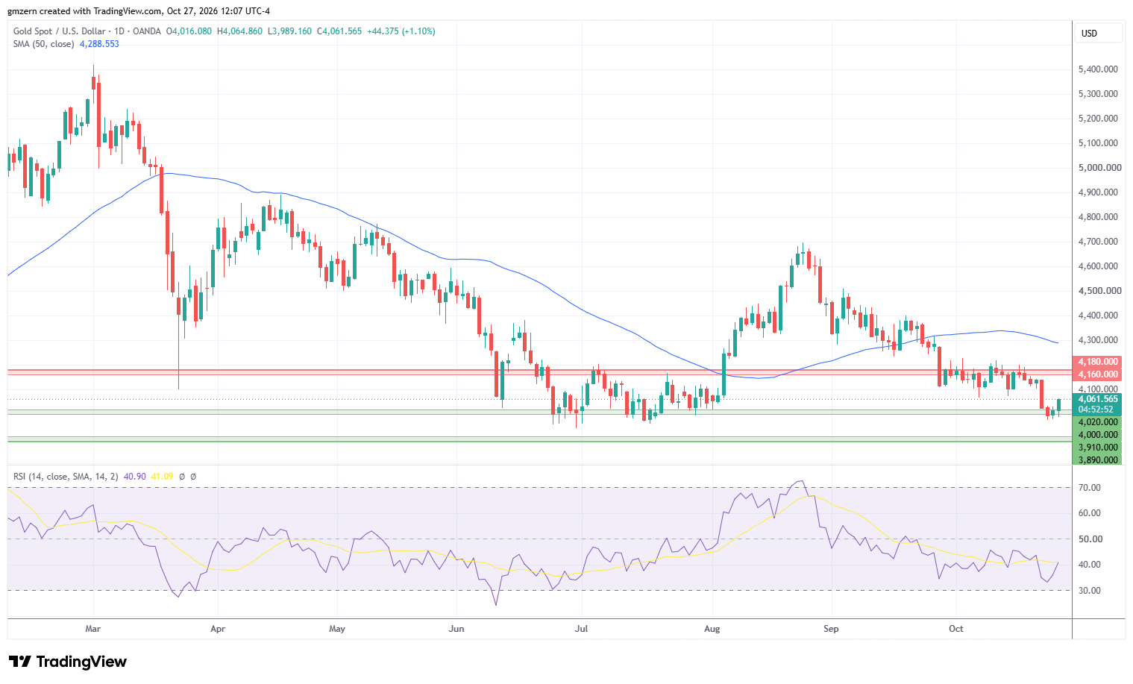
Task: Click the 5,000.000 price axis label
Action: (1099, 168)
